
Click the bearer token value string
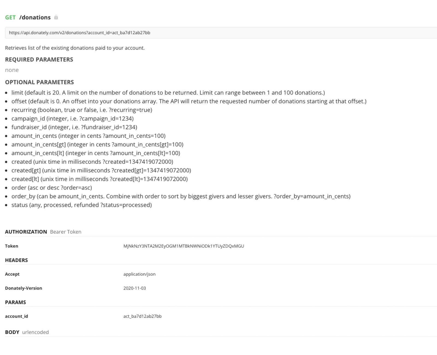coord(184,246)
